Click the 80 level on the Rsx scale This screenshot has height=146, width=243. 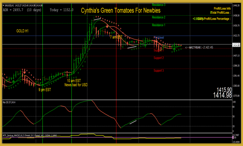pyautogui.click(x=234, y=107)
